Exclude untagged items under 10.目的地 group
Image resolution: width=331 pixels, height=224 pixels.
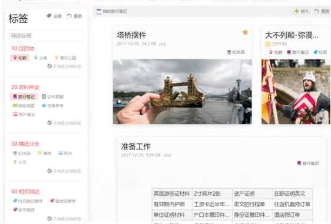[x=64, y=66]
